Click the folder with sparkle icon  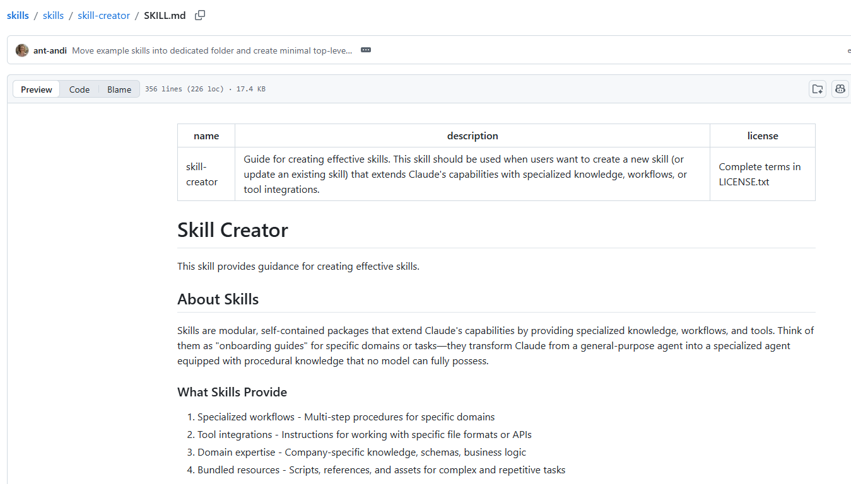click(x=818, y=89)
